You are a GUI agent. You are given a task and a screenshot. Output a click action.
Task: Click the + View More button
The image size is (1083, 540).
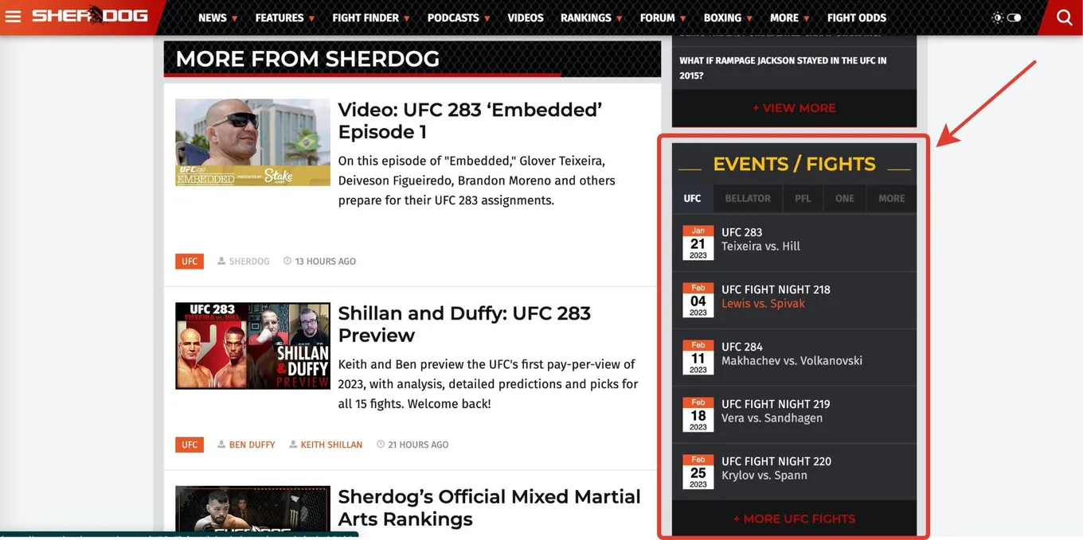pos(794,108)
